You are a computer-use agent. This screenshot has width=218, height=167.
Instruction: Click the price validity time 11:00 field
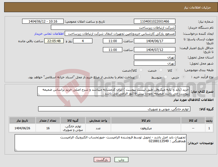pyautogui.click(x=113, y=50)
